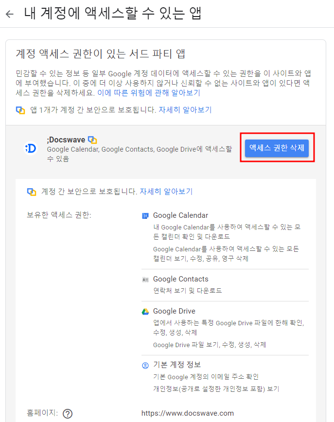Click cross-account protection icon above app list
The height and width of the screenshot is (422, 334).
click(20, 110)
